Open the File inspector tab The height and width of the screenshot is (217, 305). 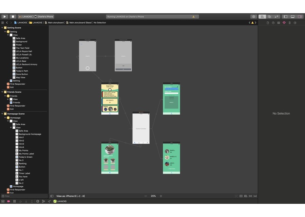pos(268,23)
